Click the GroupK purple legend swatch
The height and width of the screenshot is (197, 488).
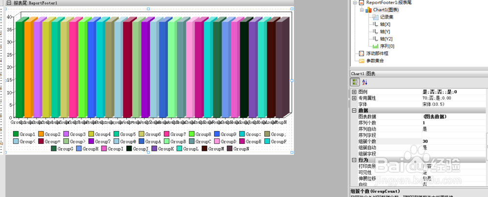(154, 149)
